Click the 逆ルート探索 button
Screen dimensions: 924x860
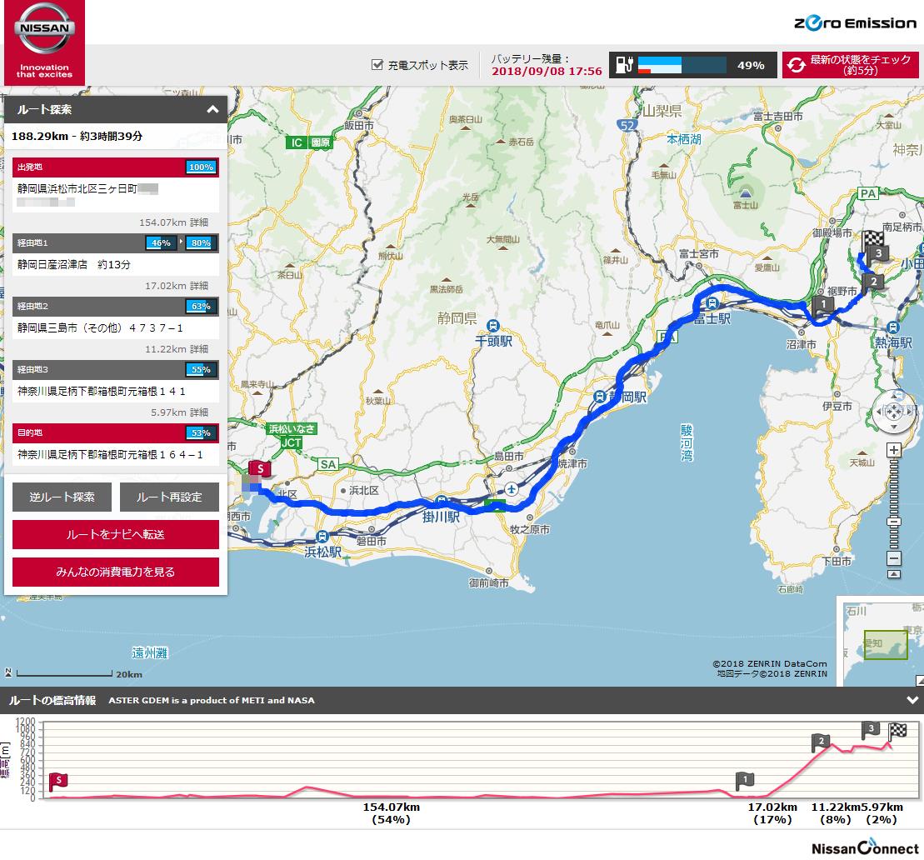62,497
